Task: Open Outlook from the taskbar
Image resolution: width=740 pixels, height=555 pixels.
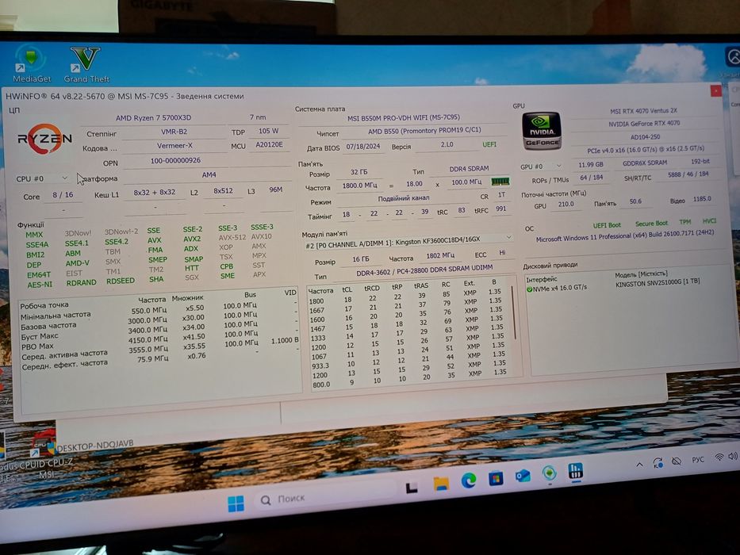Action: 523,476
